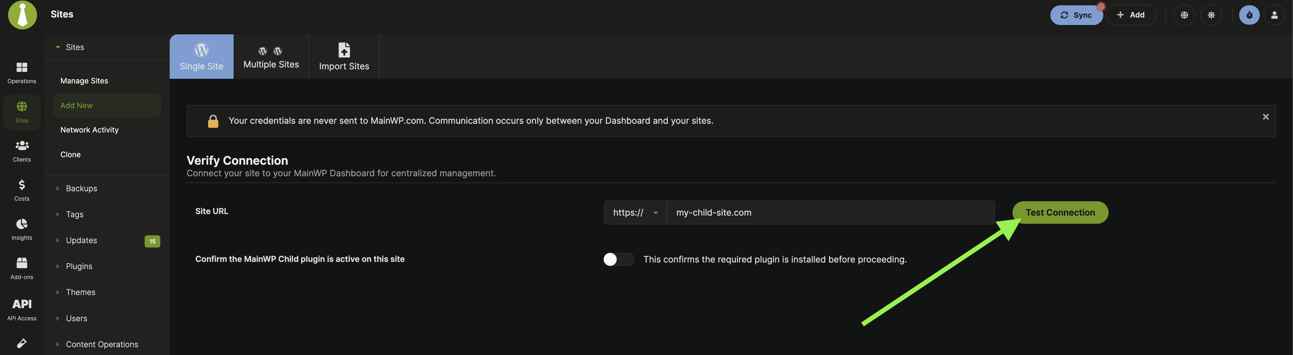
Task: Select the Clients icon in the sidebar
Action: coord(22,150)
